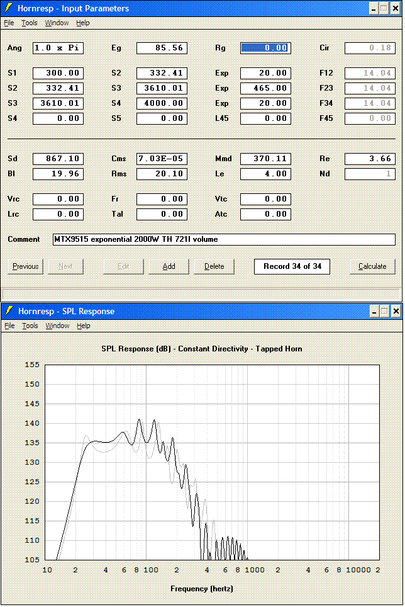Click the Rms field 20.10
The image size is (405, 607).
point(162,174)
